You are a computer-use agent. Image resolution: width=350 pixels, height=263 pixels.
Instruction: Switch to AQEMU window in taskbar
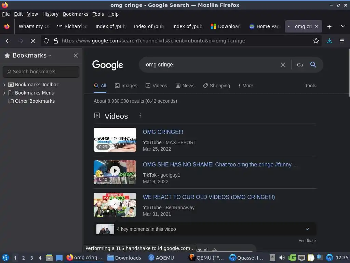coord(161,258)
